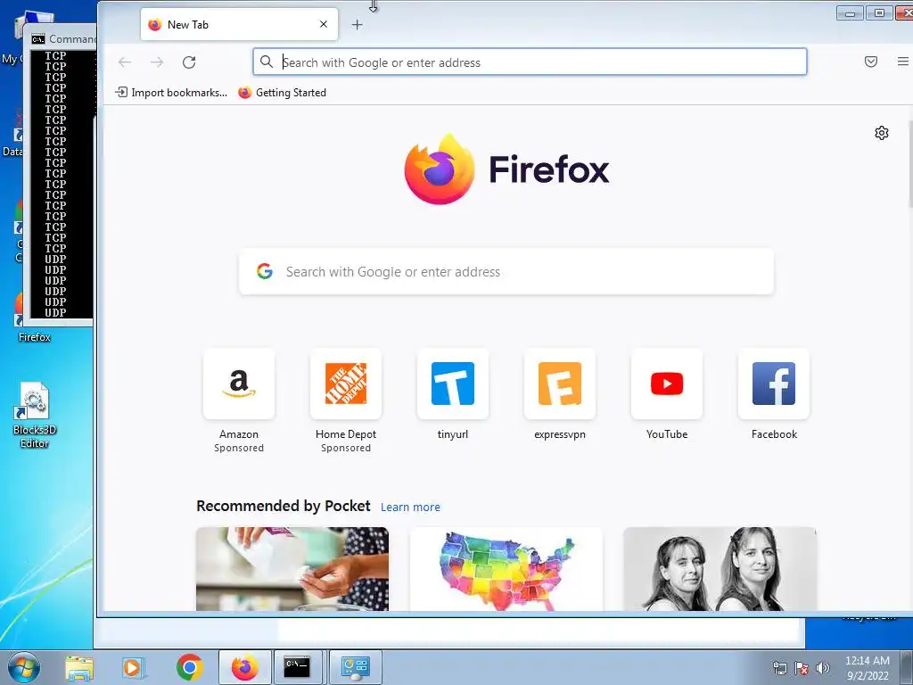Click the Google G logo in search box

coord(265,271)
